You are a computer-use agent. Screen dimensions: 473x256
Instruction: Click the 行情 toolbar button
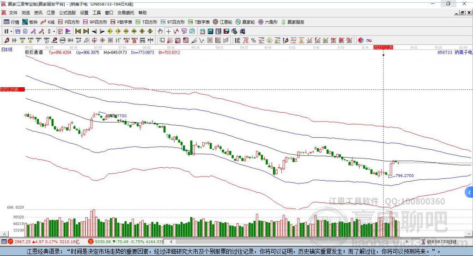click(x=12, y=22)
